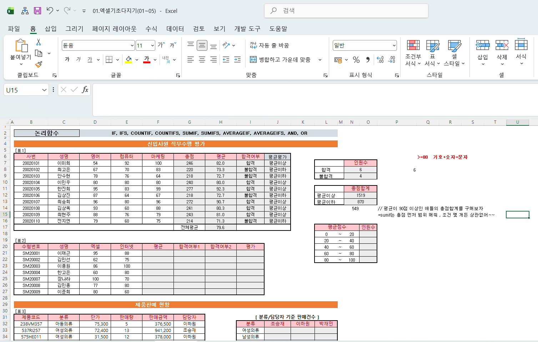Expand the number format dropdown (일반)
This screenshot has width=538, height=342.
tap(394, 45)
